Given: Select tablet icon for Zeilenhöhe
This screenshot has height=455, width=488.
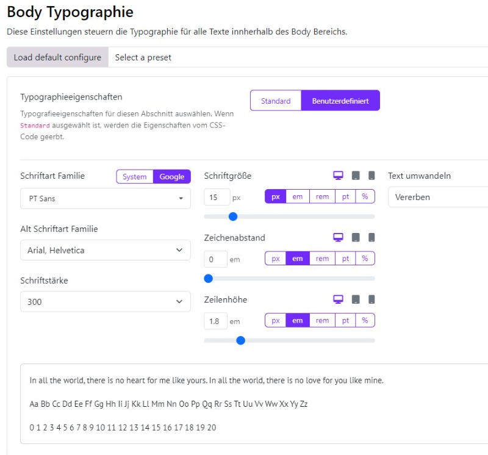Looking at the screenshot, I should [x=356, y=299].
